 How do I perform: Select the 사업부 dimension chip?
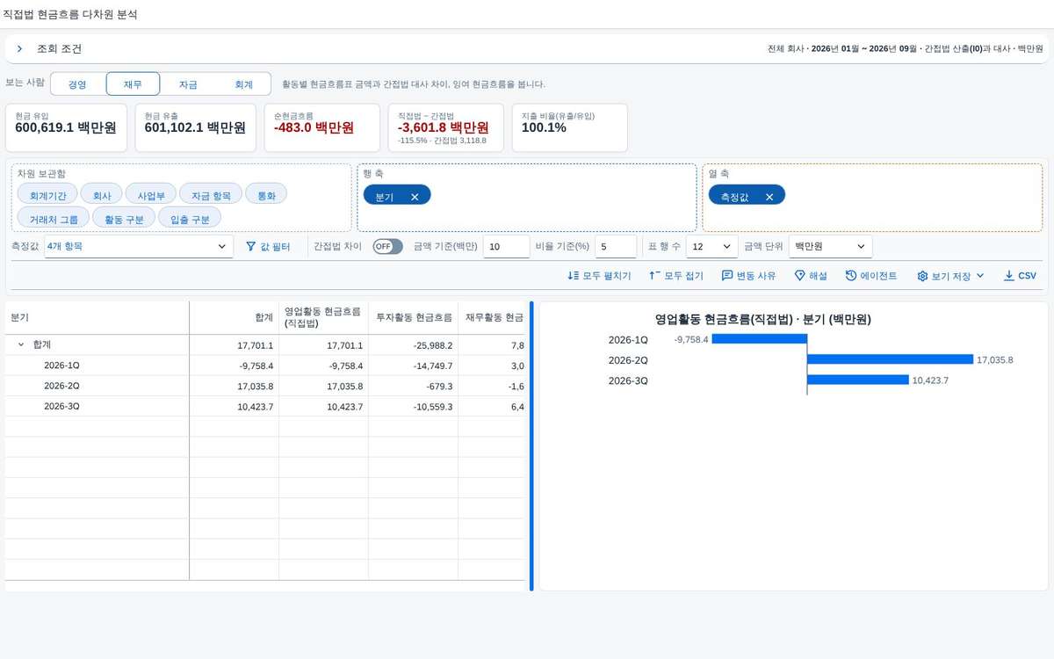[150, 195]
